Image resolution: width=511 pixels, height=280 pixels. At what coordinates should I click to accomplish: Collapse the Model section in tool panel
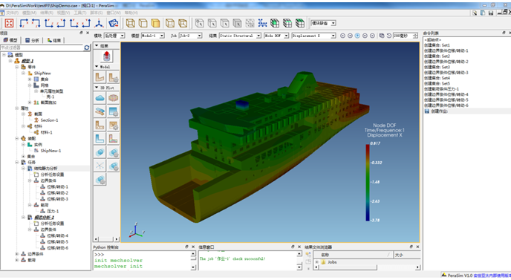(97, 67)
